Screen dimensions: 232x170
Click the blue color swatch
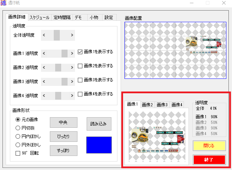tap(99, 145)
